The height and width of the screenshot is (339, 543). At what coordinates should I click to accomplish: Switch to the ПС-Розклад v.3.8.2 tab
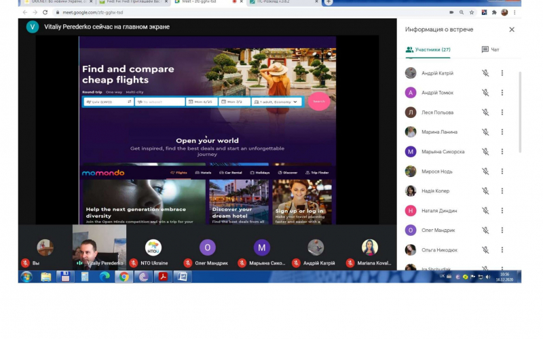(284, 2)
